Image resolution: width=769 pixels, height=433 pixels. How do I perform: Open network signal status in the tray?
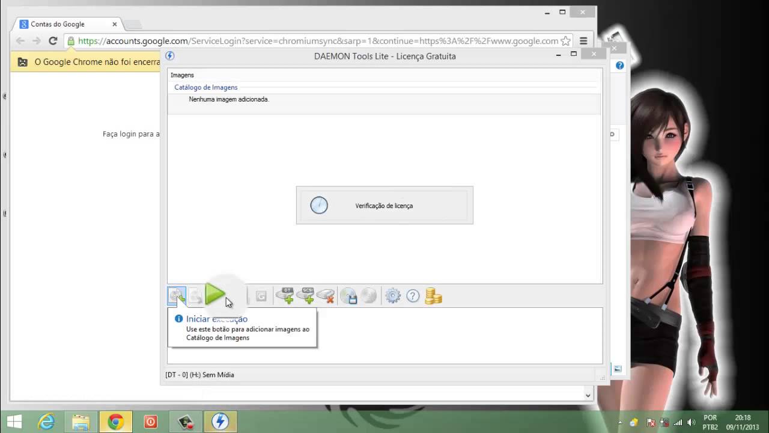coord(678,422)
